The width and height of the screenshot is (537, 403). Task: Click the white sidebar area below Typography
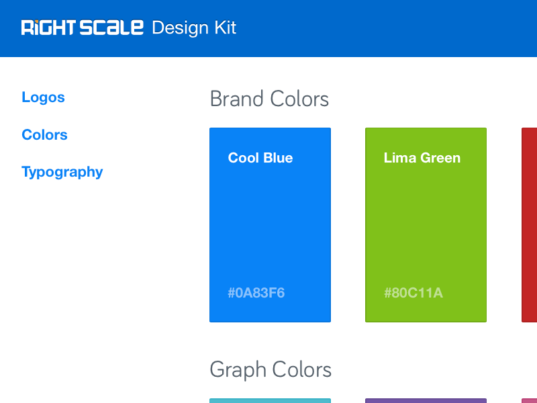pos(81,269)
